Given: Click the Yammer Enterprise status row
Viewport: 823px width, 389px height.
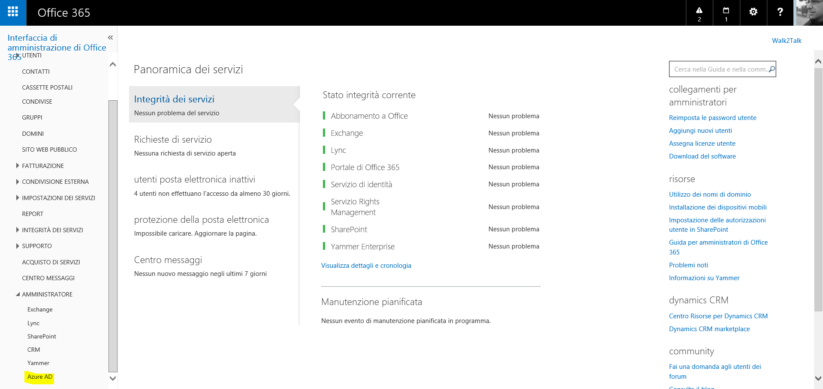Looking at the screenshot, I should [431, 246].
